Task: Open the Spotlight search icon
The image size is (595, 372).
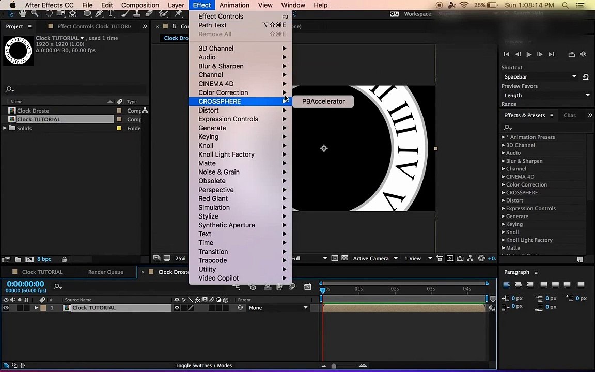Action: pos(566,5)
